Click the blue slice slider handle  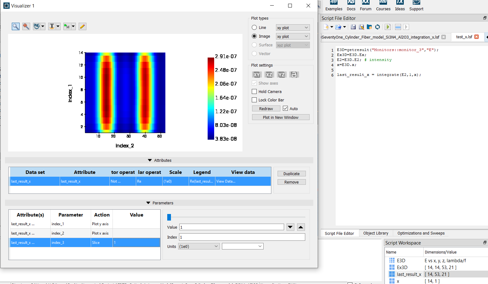coord(169,217)
